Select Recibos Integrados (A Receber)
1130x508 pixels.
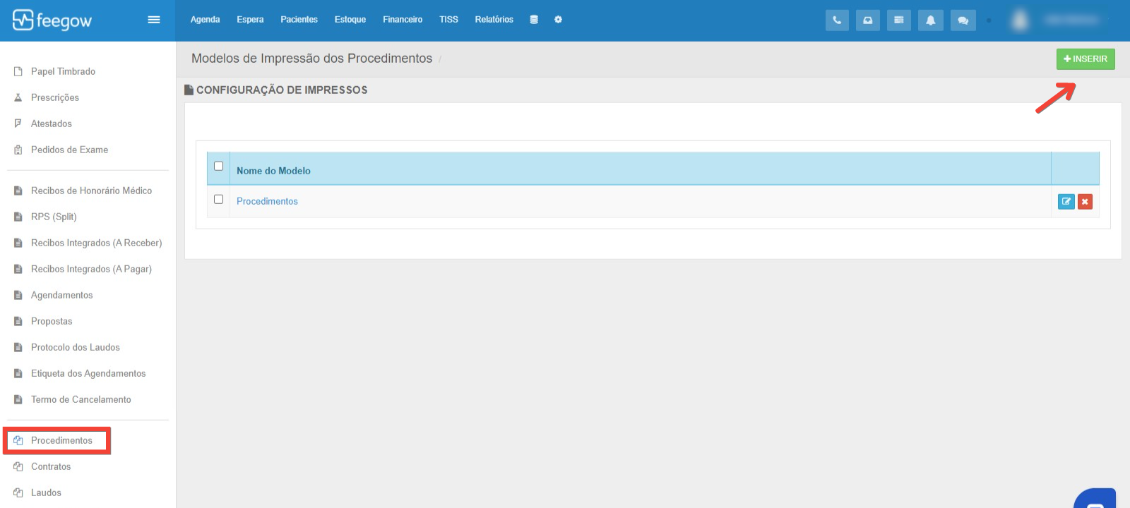[x=96, y=243]
